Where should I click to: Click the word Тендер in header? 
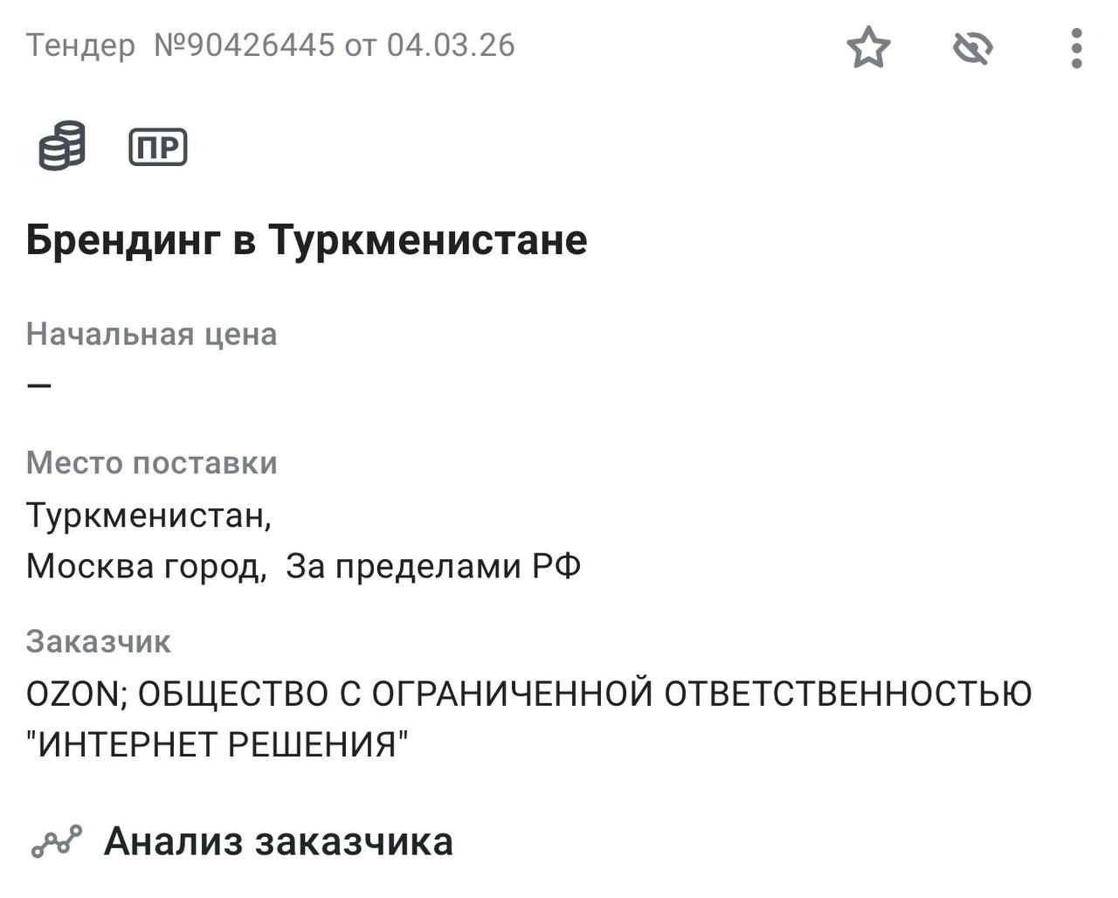click(x=80, y=45)
